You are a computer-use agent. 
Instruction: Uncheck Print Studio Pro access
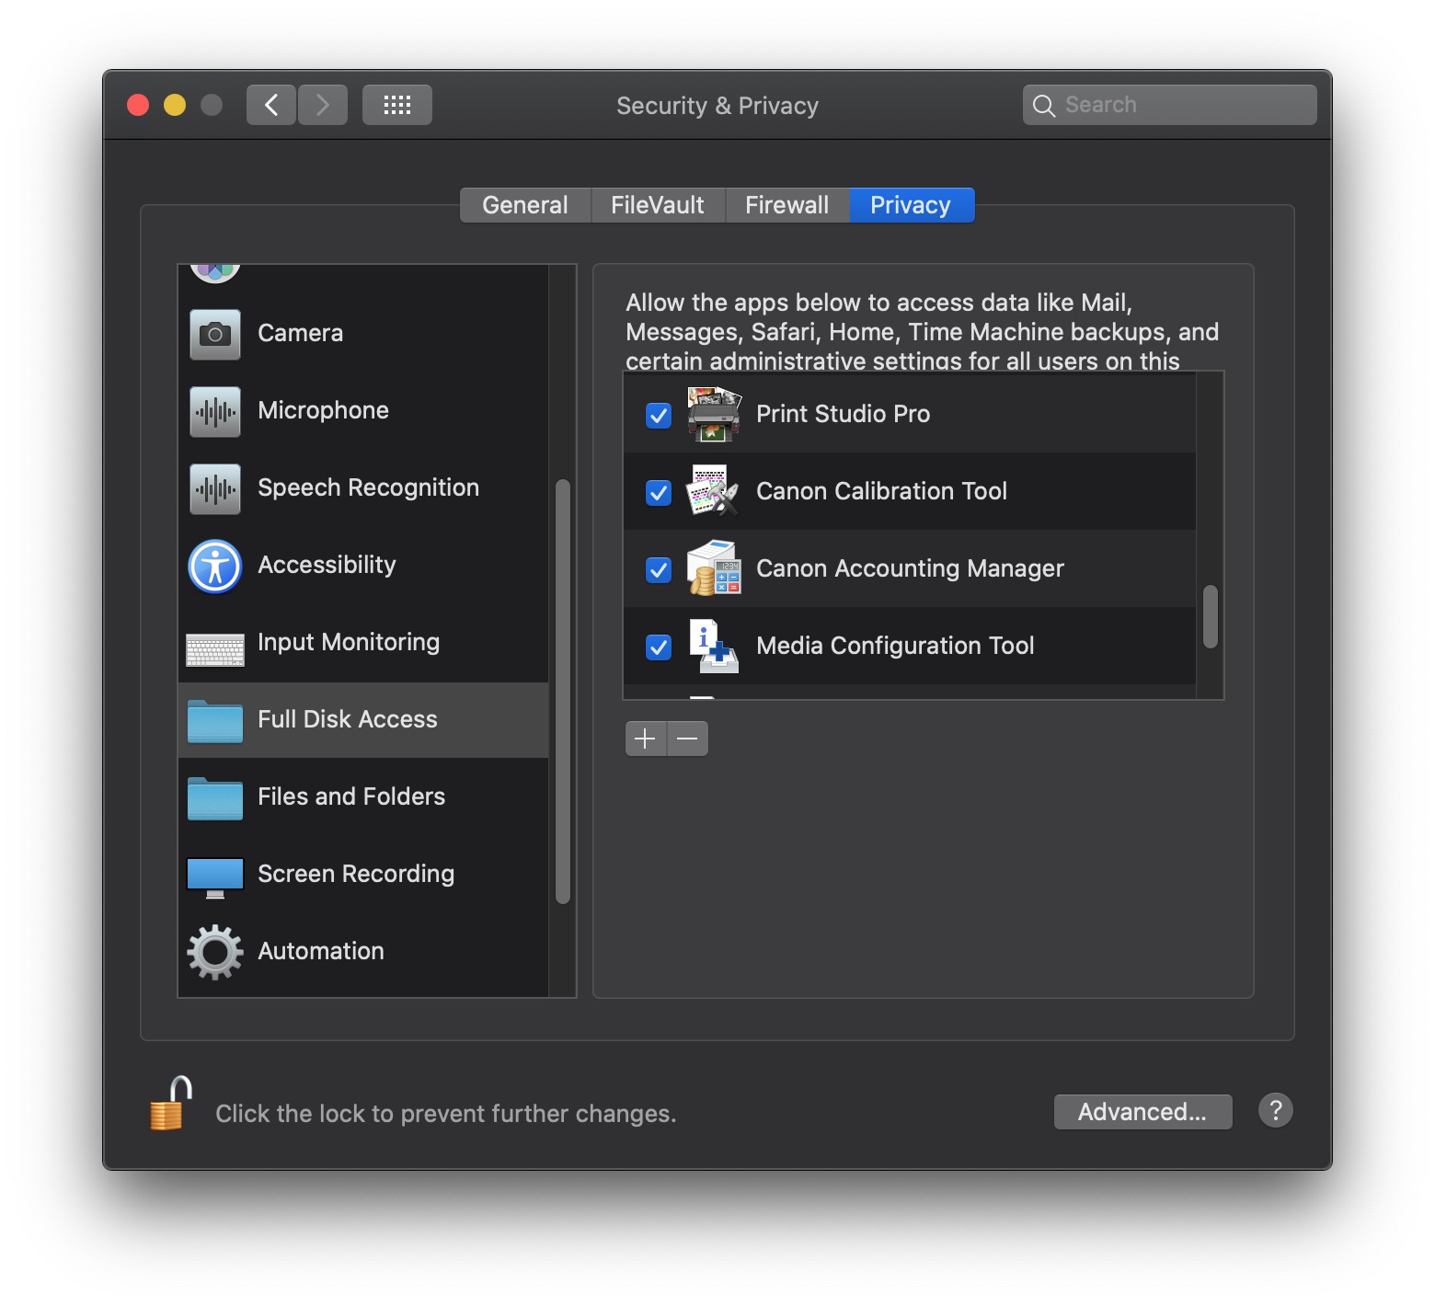tap(657, 416)
